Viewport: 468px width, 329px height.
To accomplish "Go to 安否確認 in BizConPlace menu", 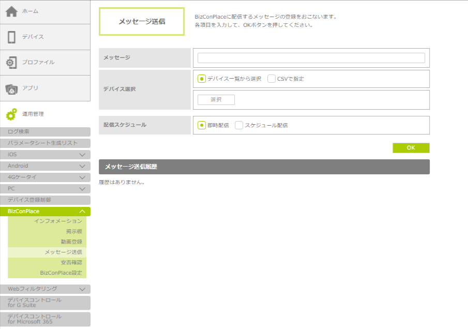I will (x=71, y=262).
